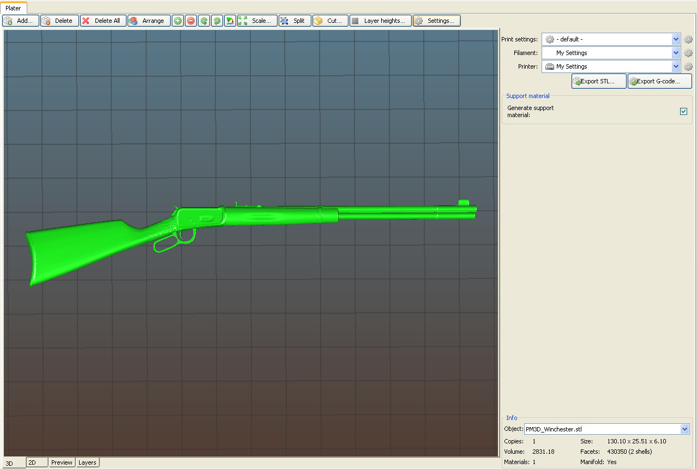697x469 pixels.
Task: Switch to the Preview tab
Action: pos(62,462)
